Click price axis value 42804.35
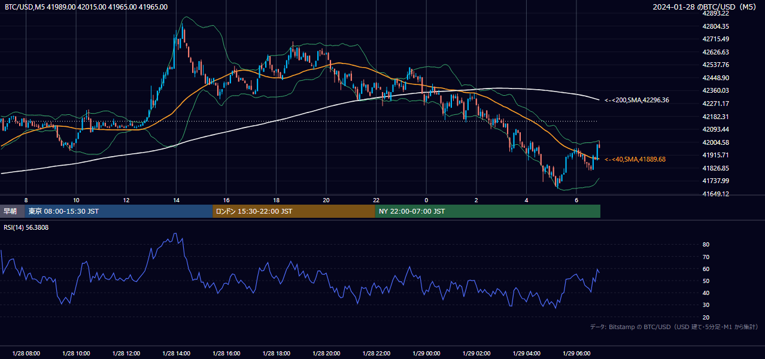 coord(717,26)
